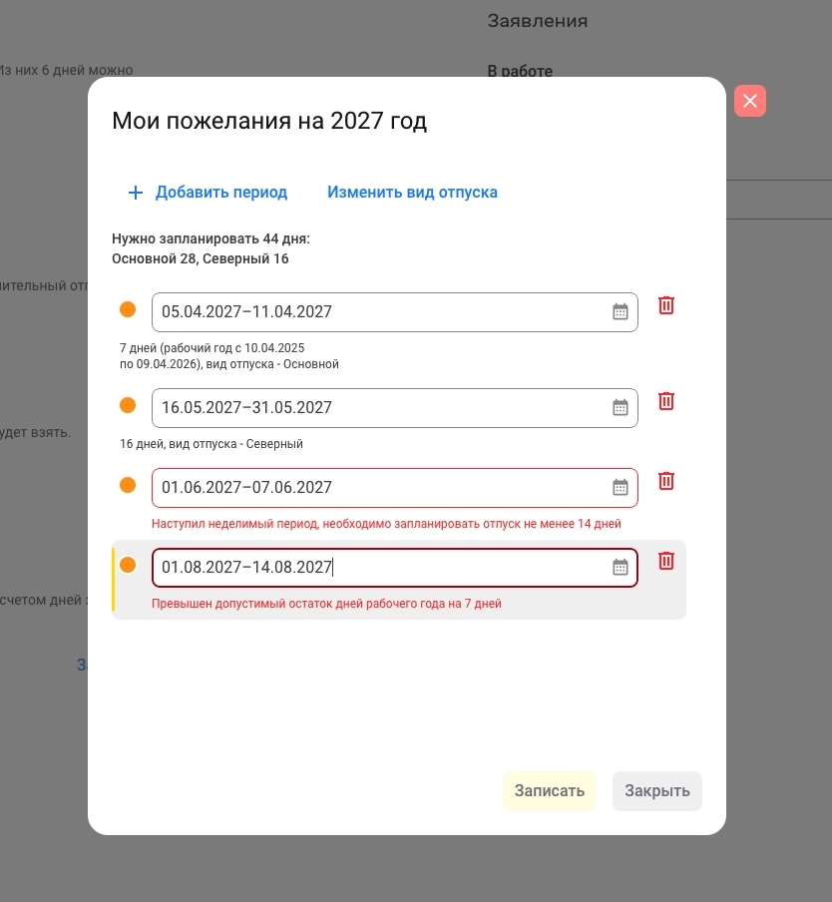This screenshot has height=902, width=832.
Task: Open 'Изменить вид отпуска' link
Action: click(x=412, y=193)
